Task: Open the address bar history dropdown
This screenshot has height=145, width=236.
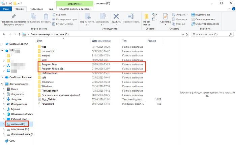Action: (x=183, y=34)
